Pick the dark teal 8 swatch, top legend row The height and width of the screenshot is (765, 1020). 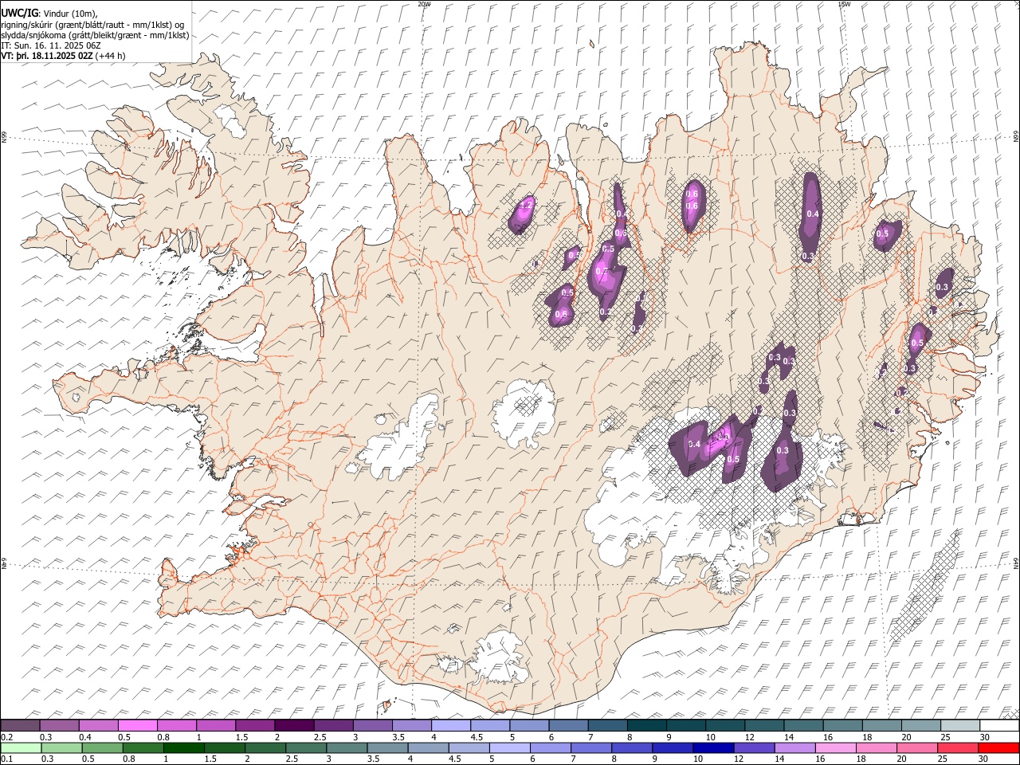tap(646, 726)
